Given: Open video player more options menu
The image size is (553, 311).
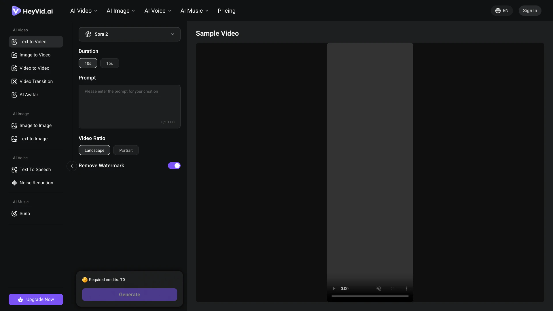Looking at the screenshot, I should [406, 289].
